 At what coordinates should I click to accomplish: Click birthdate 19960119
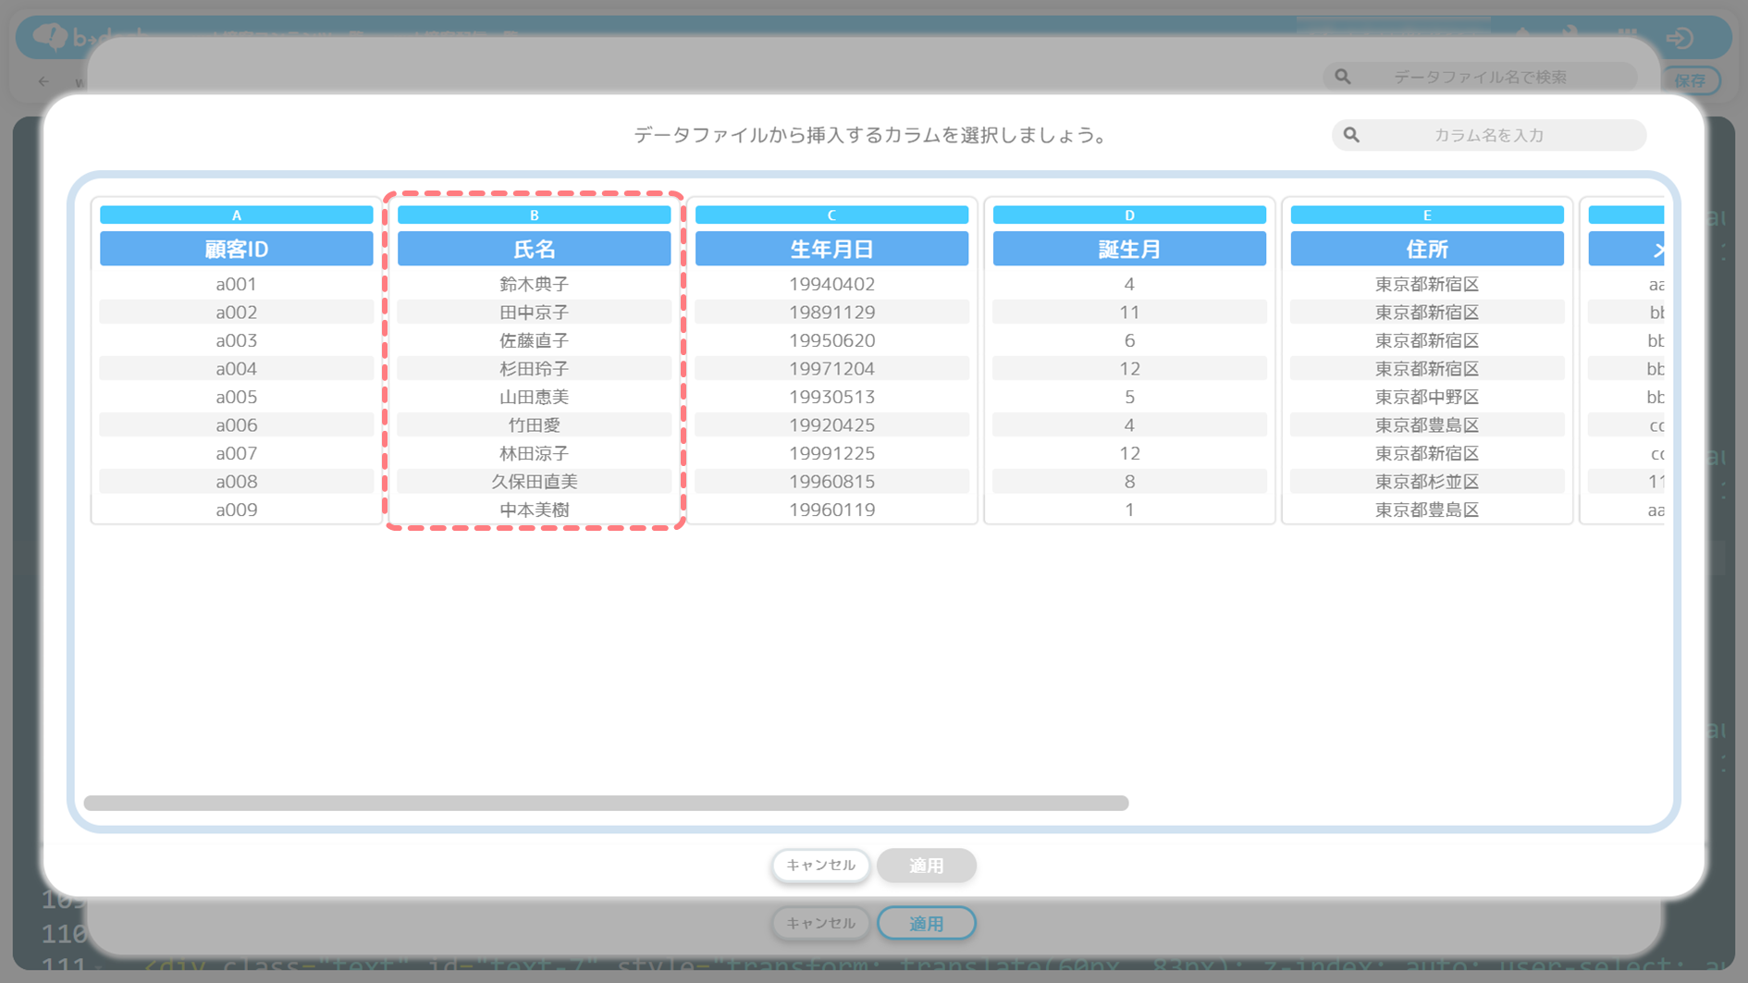tap(832, 510)
